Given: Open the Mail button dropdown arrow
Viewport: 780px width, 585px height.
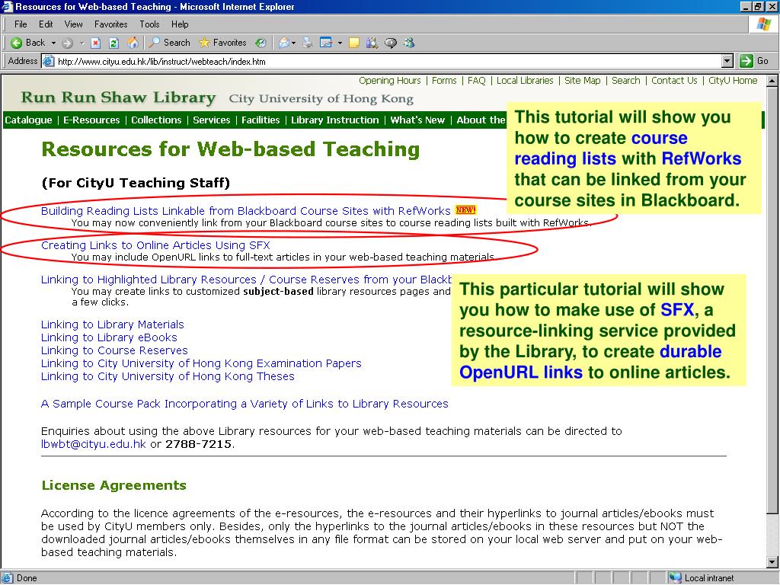Looking at the screenshot, I should (x=293, y=43).
